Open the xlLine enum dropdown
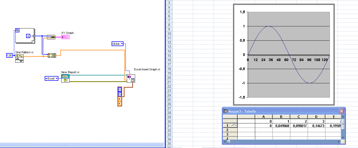This screenshot has height=148, width=358. click(118, 44)
